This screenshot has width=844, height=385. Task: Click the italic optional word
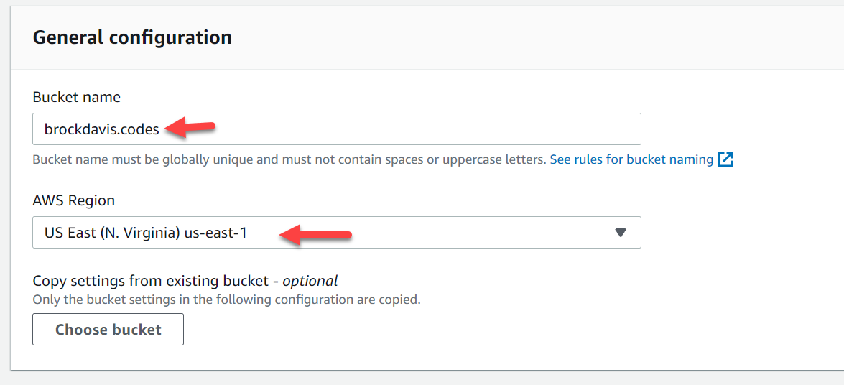point(310,281)
